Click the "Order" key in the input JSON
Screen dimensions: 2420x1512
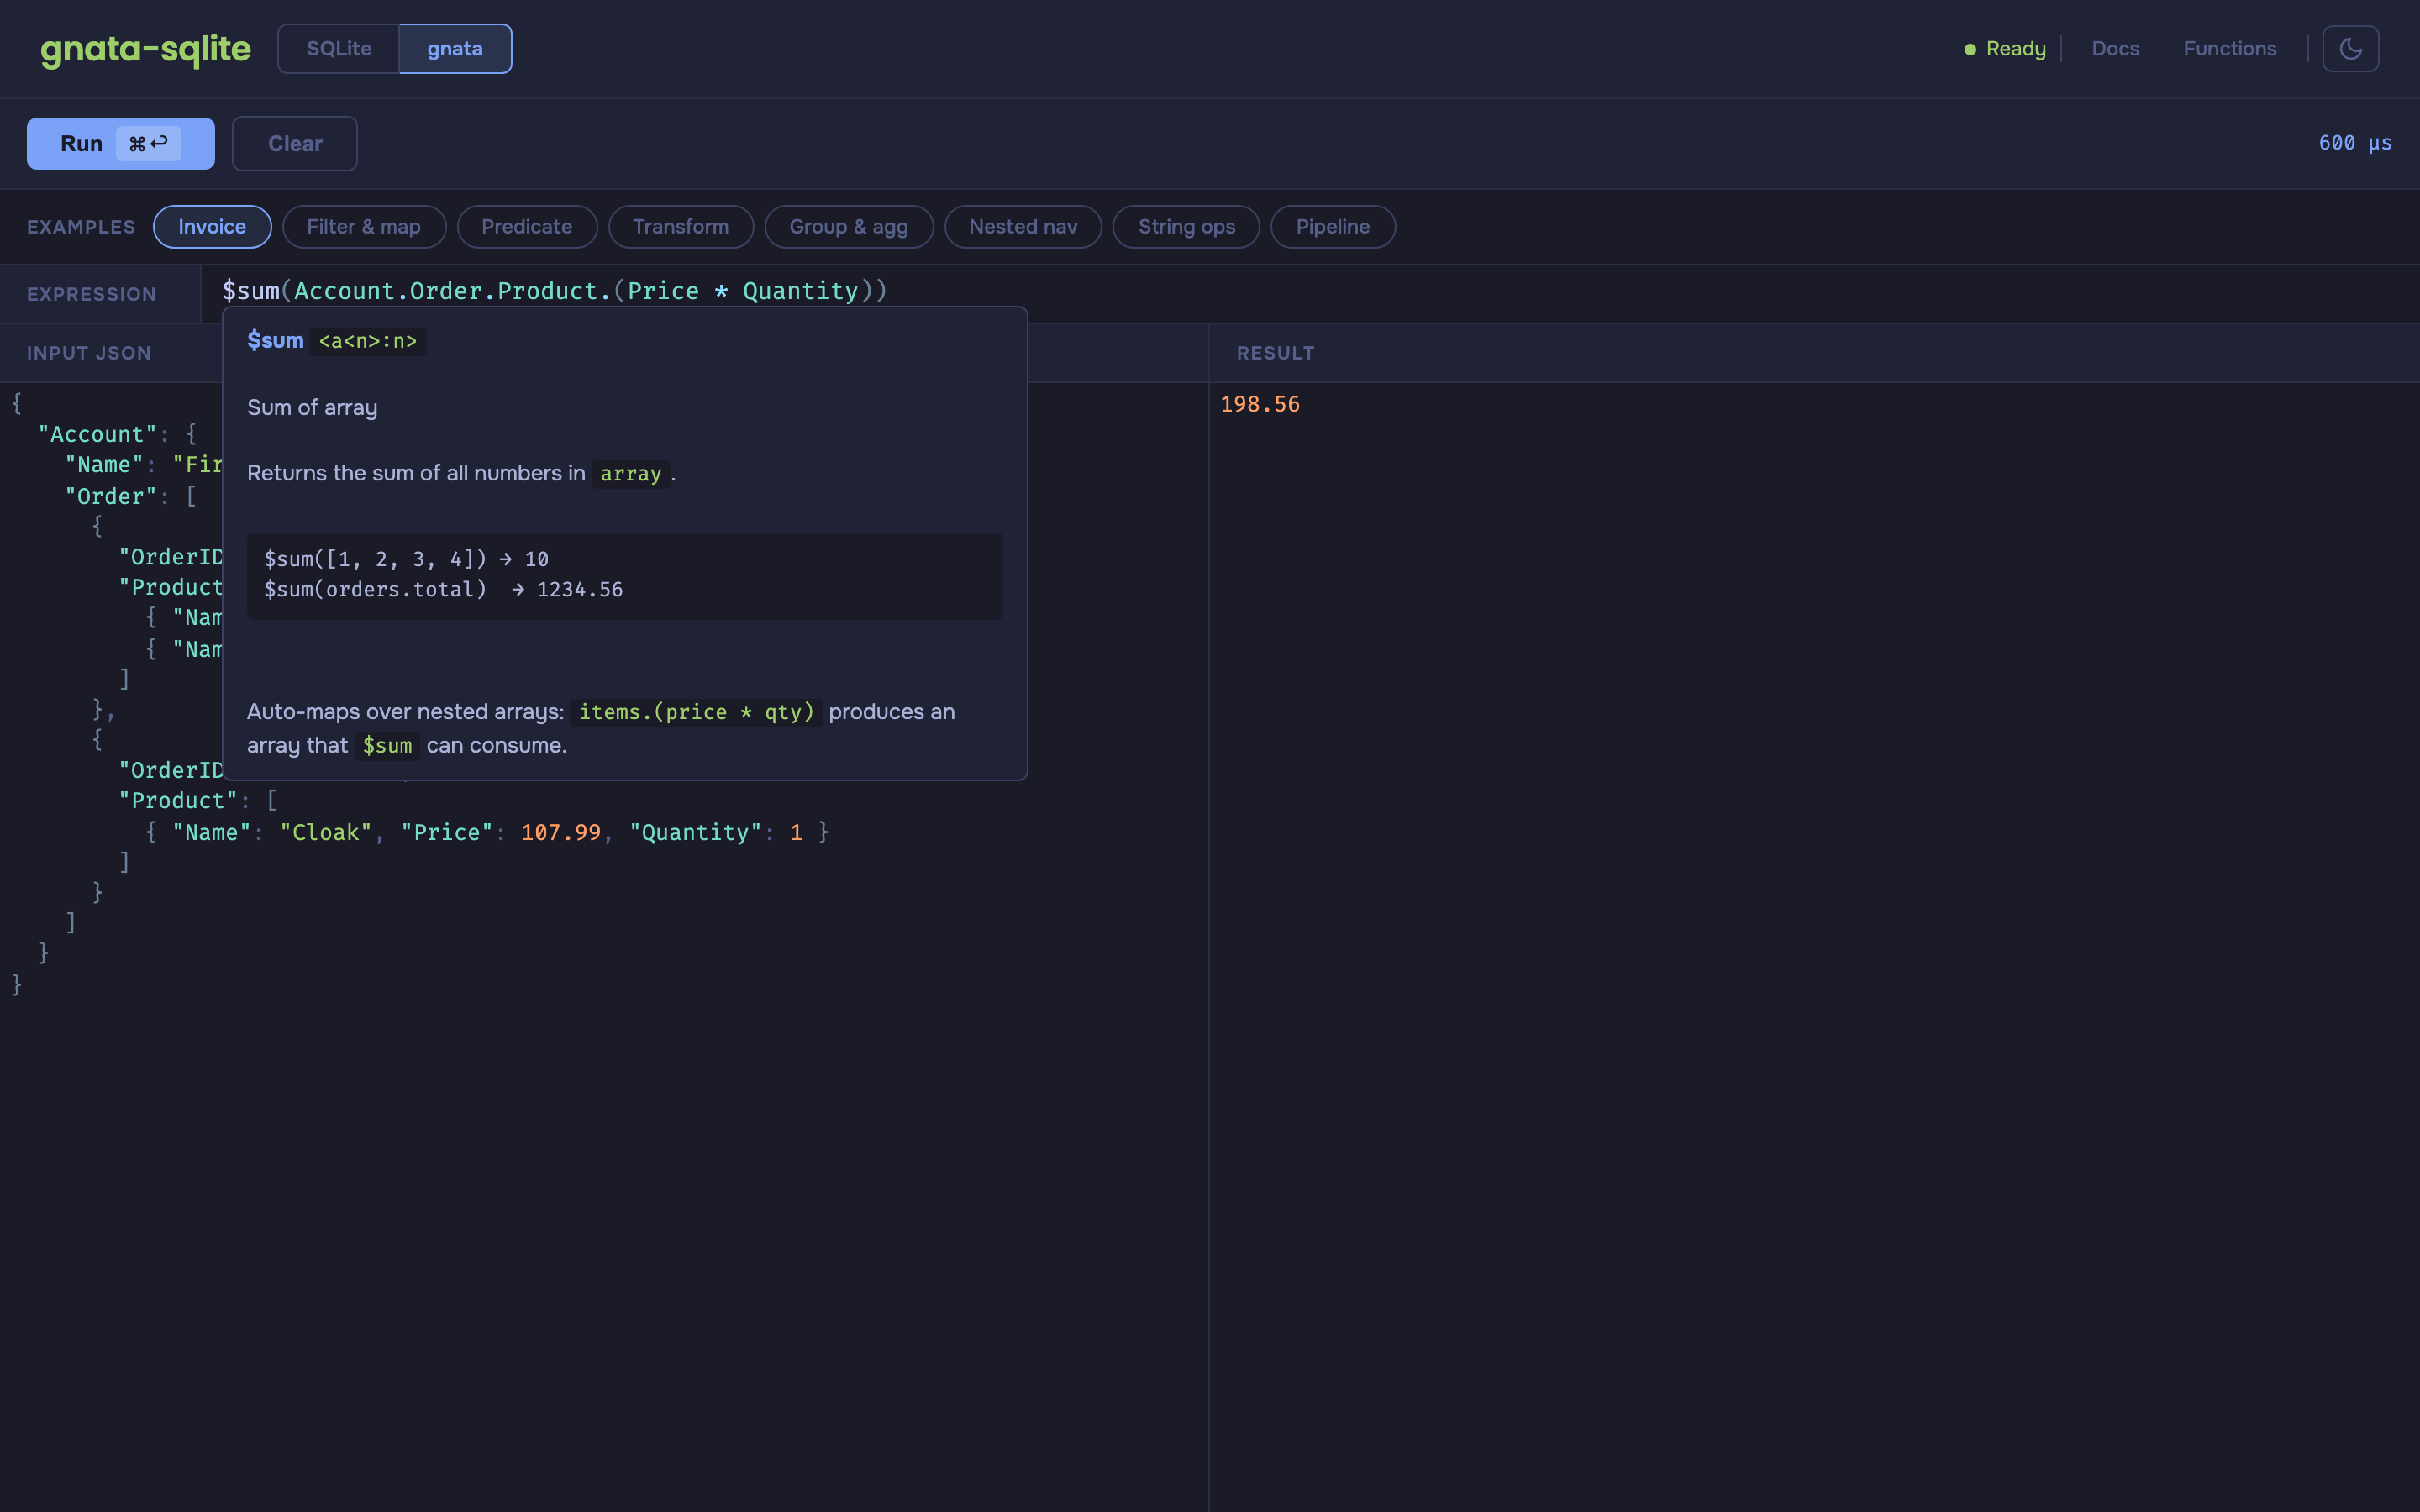click(x=111, y=497)
